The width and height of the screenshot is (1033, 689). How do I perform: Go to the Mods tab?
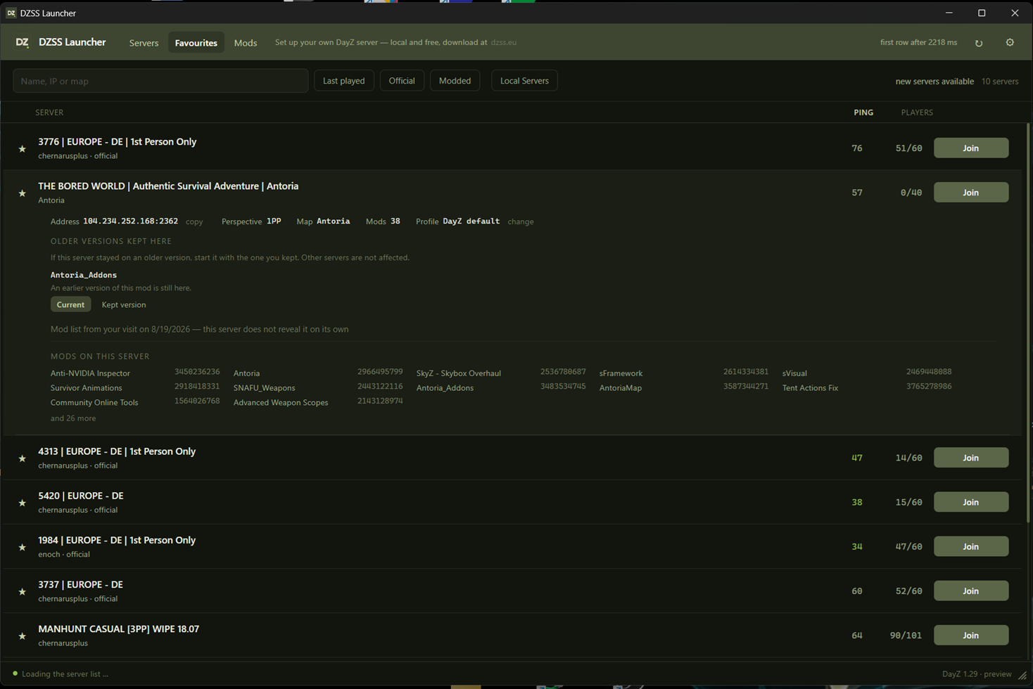(x=246, y=43)
